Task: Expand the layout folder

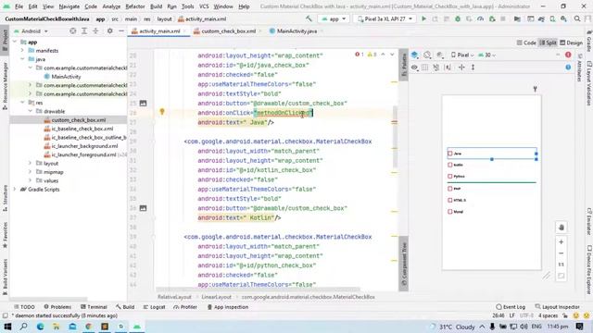Action: click(x=31, y=163)
